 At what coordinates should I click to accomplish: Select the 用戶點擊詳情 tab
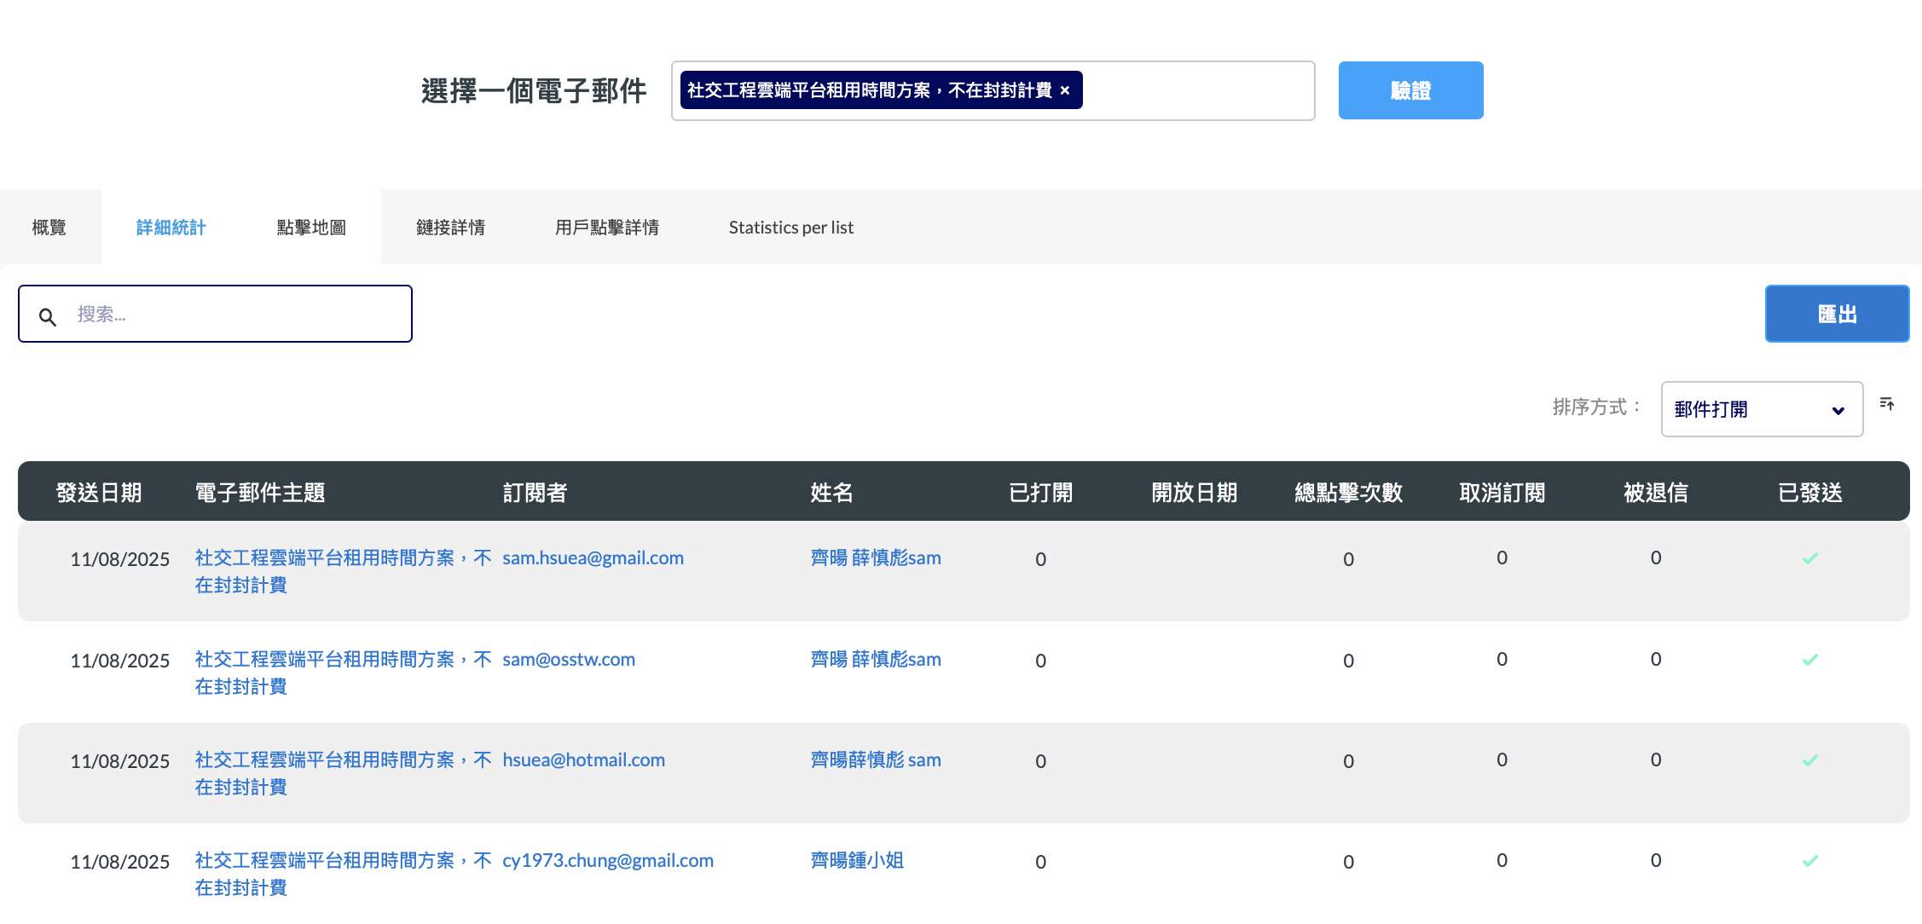click(x=606, y=228)
